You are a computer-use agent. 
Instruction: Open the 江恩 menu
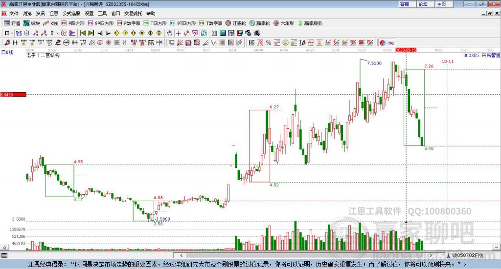click(54, 13)
